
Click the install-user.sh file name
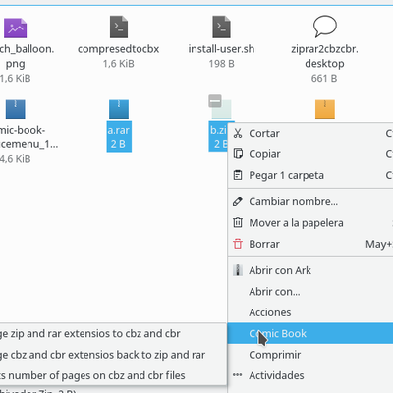point(221,49)
